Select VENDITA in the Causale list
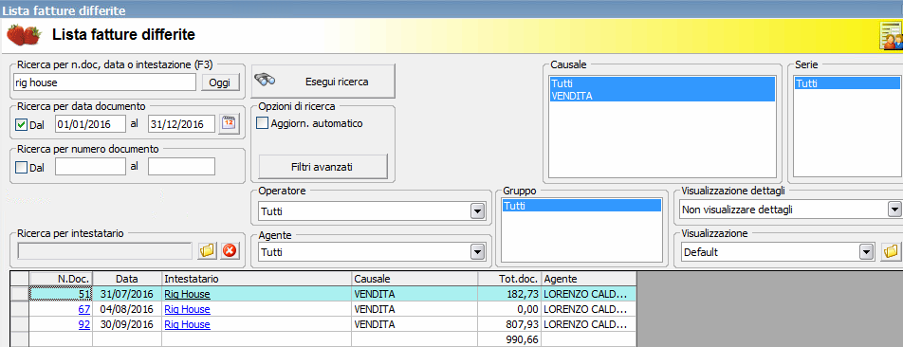 click(x=662, y=96)
